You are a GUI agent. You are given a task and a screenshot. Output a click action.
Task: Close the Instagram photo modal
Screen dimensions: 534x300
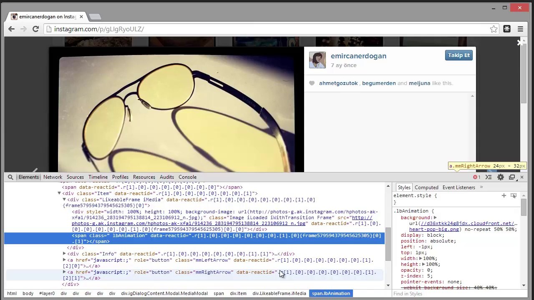coord(519,42)
